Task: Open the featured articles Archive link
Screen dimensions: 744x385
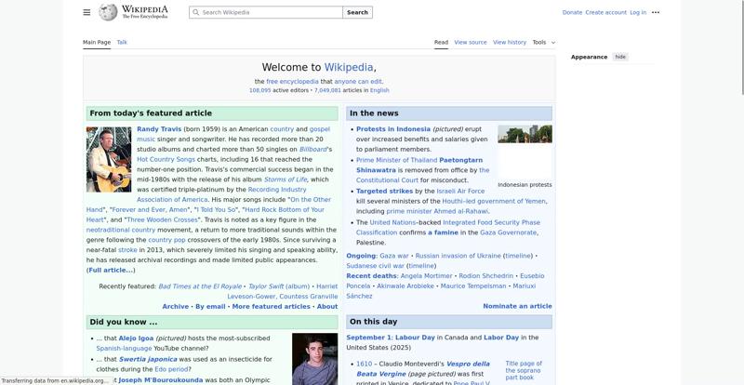Action: [x=175, y=307]
